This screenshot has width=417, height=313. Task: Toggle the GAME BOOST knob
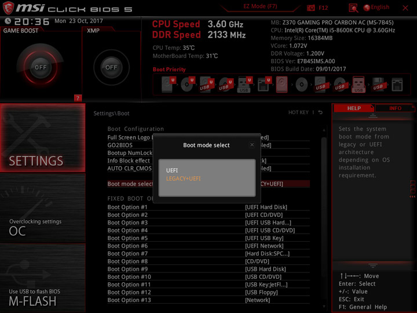click(x=41, y=67)
